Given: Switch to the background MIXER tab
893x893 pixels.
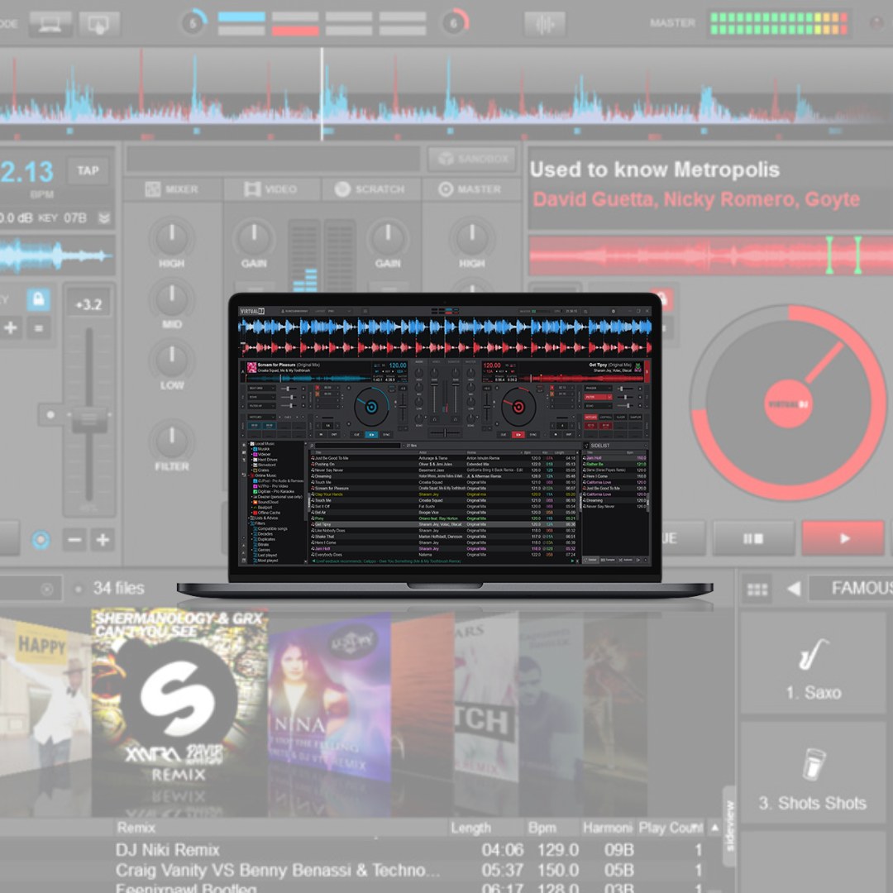Looking at the screenshot, I should [172, 189].
